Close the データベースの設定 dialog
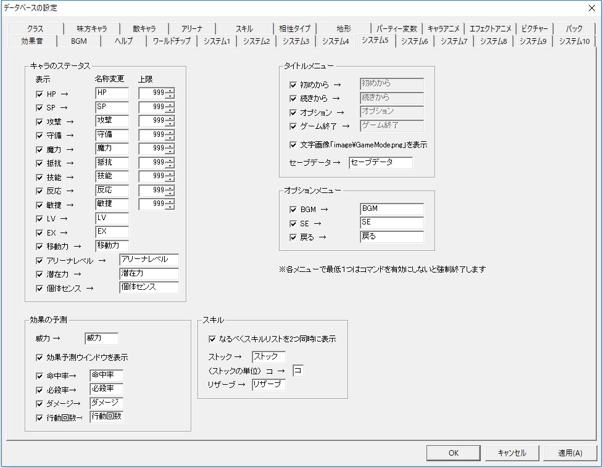Image resolution: width=603 pixels, height=468 pixels. tap(592, 7)
